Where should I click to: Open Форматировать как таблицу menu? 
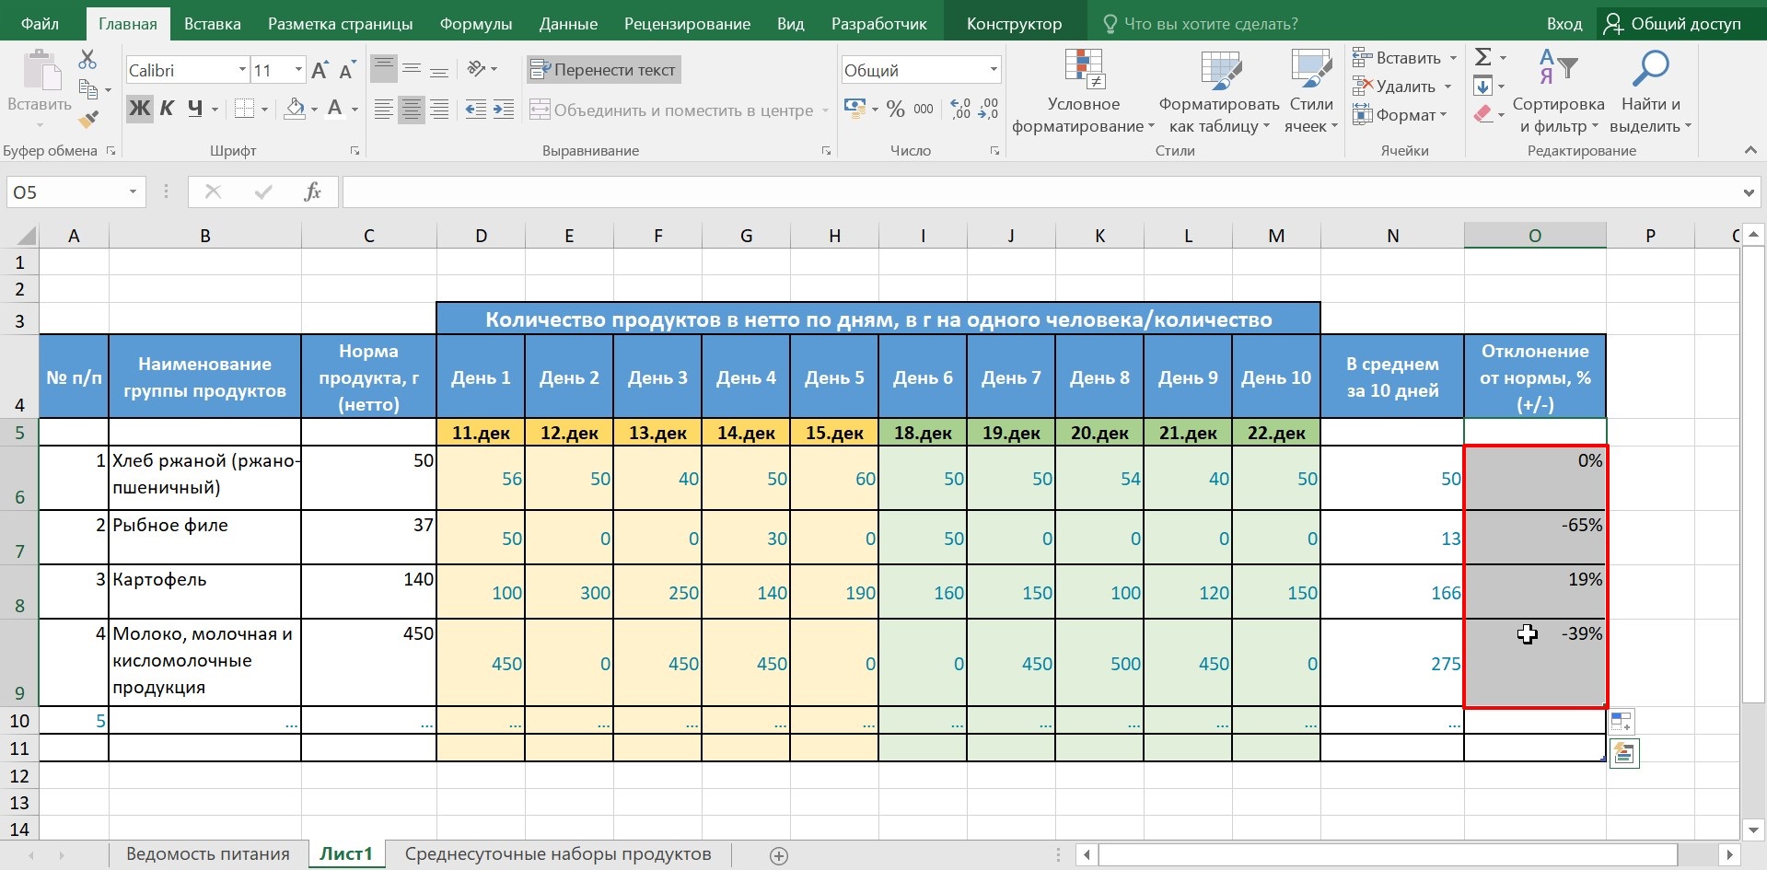[1218, 92]
